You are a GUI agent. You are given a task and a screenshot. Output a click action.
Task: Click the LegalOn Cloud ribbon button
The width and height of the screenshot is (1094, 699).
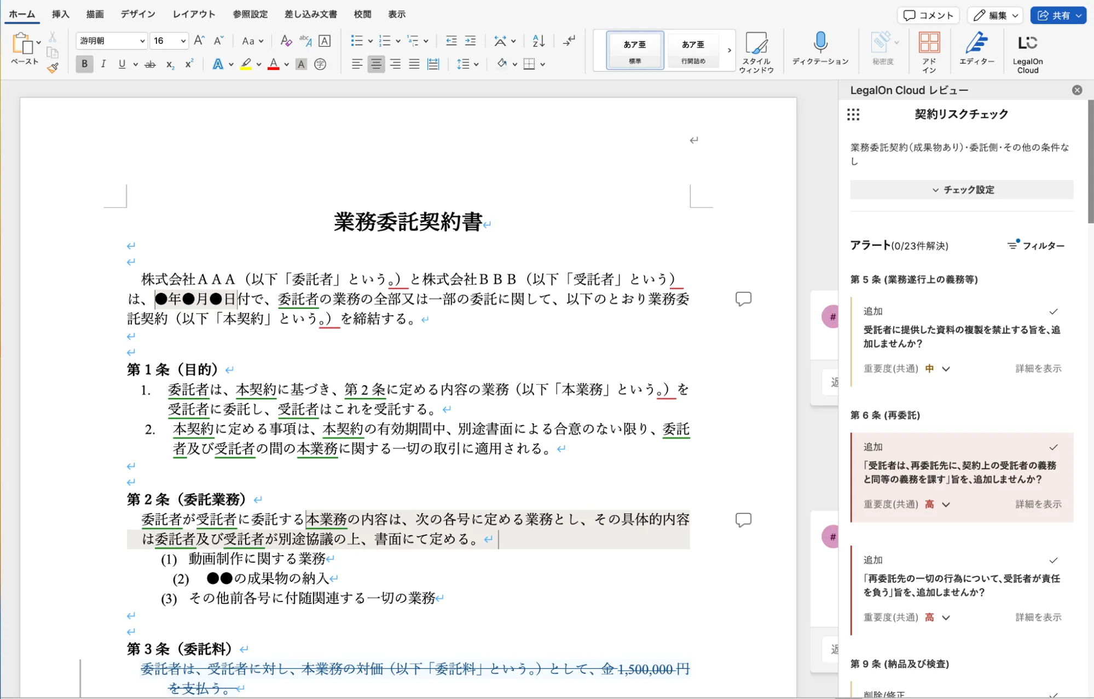(1028, 53)
